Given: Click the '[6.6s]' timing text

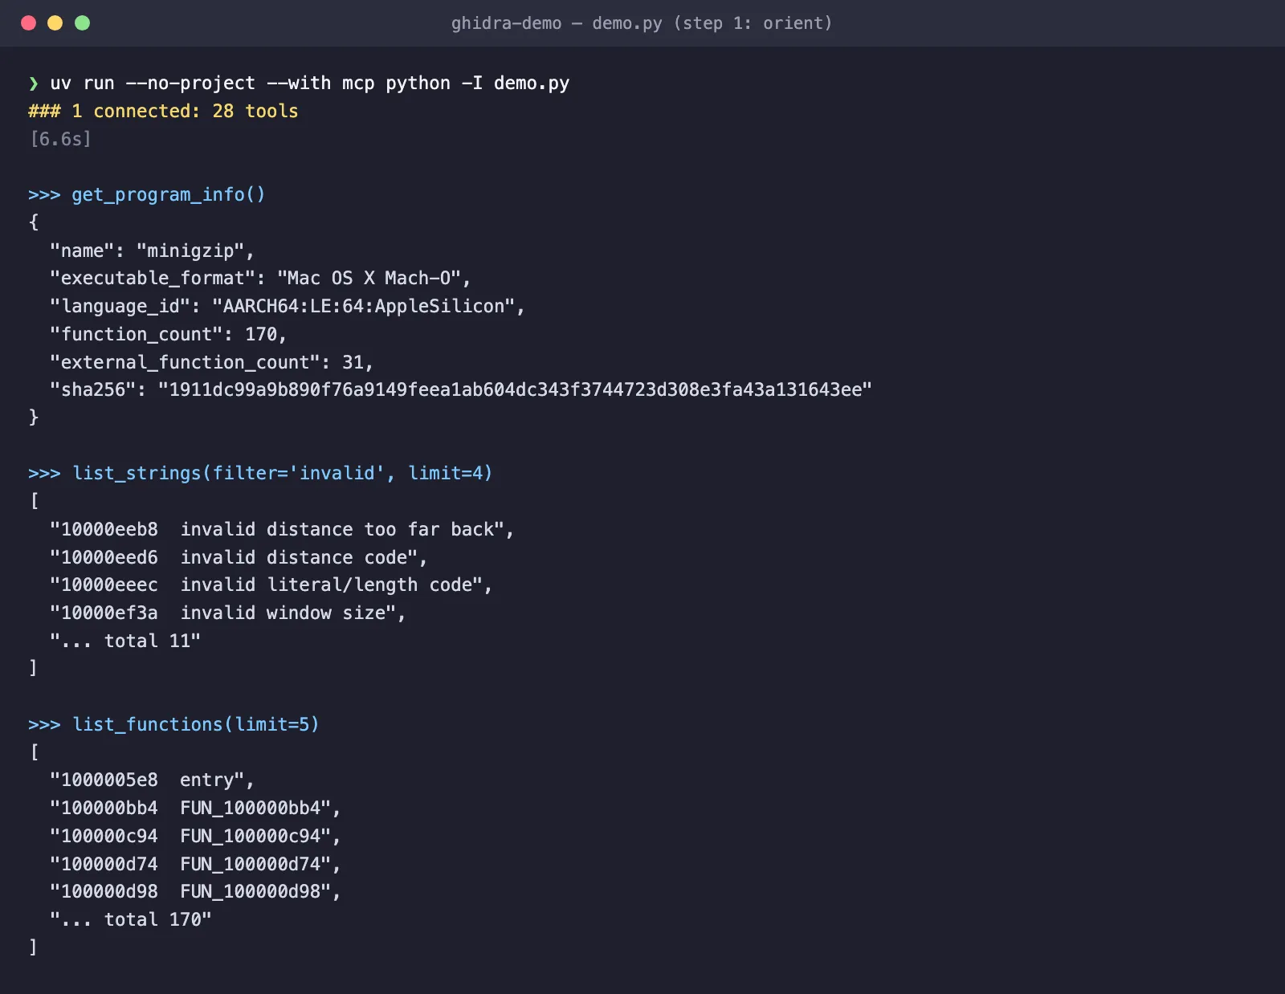Looking at the screenshot, I should (x=60, y=139).
